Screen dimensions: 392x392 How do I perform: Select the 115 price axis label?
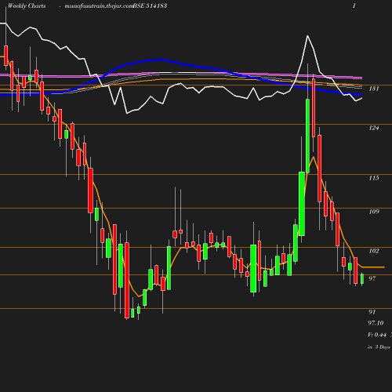coord(374,178)
